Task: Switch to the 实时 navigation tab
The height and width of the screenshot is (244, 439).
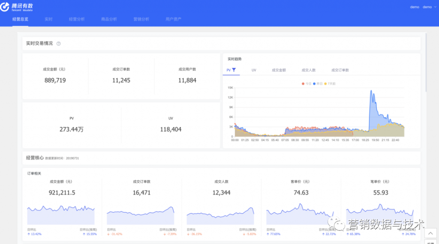Action: [48, 19]
